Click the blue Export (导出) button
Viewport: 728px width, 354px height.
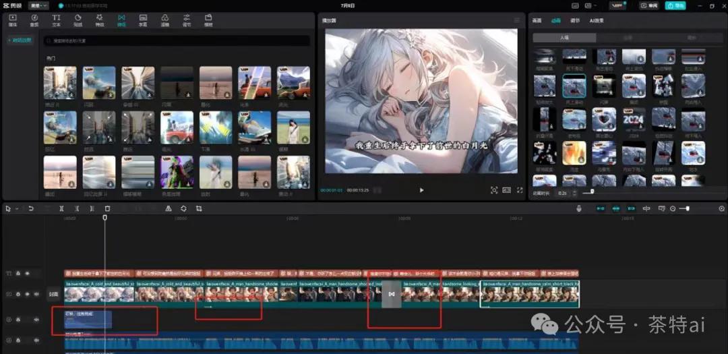tap(675, 5)
